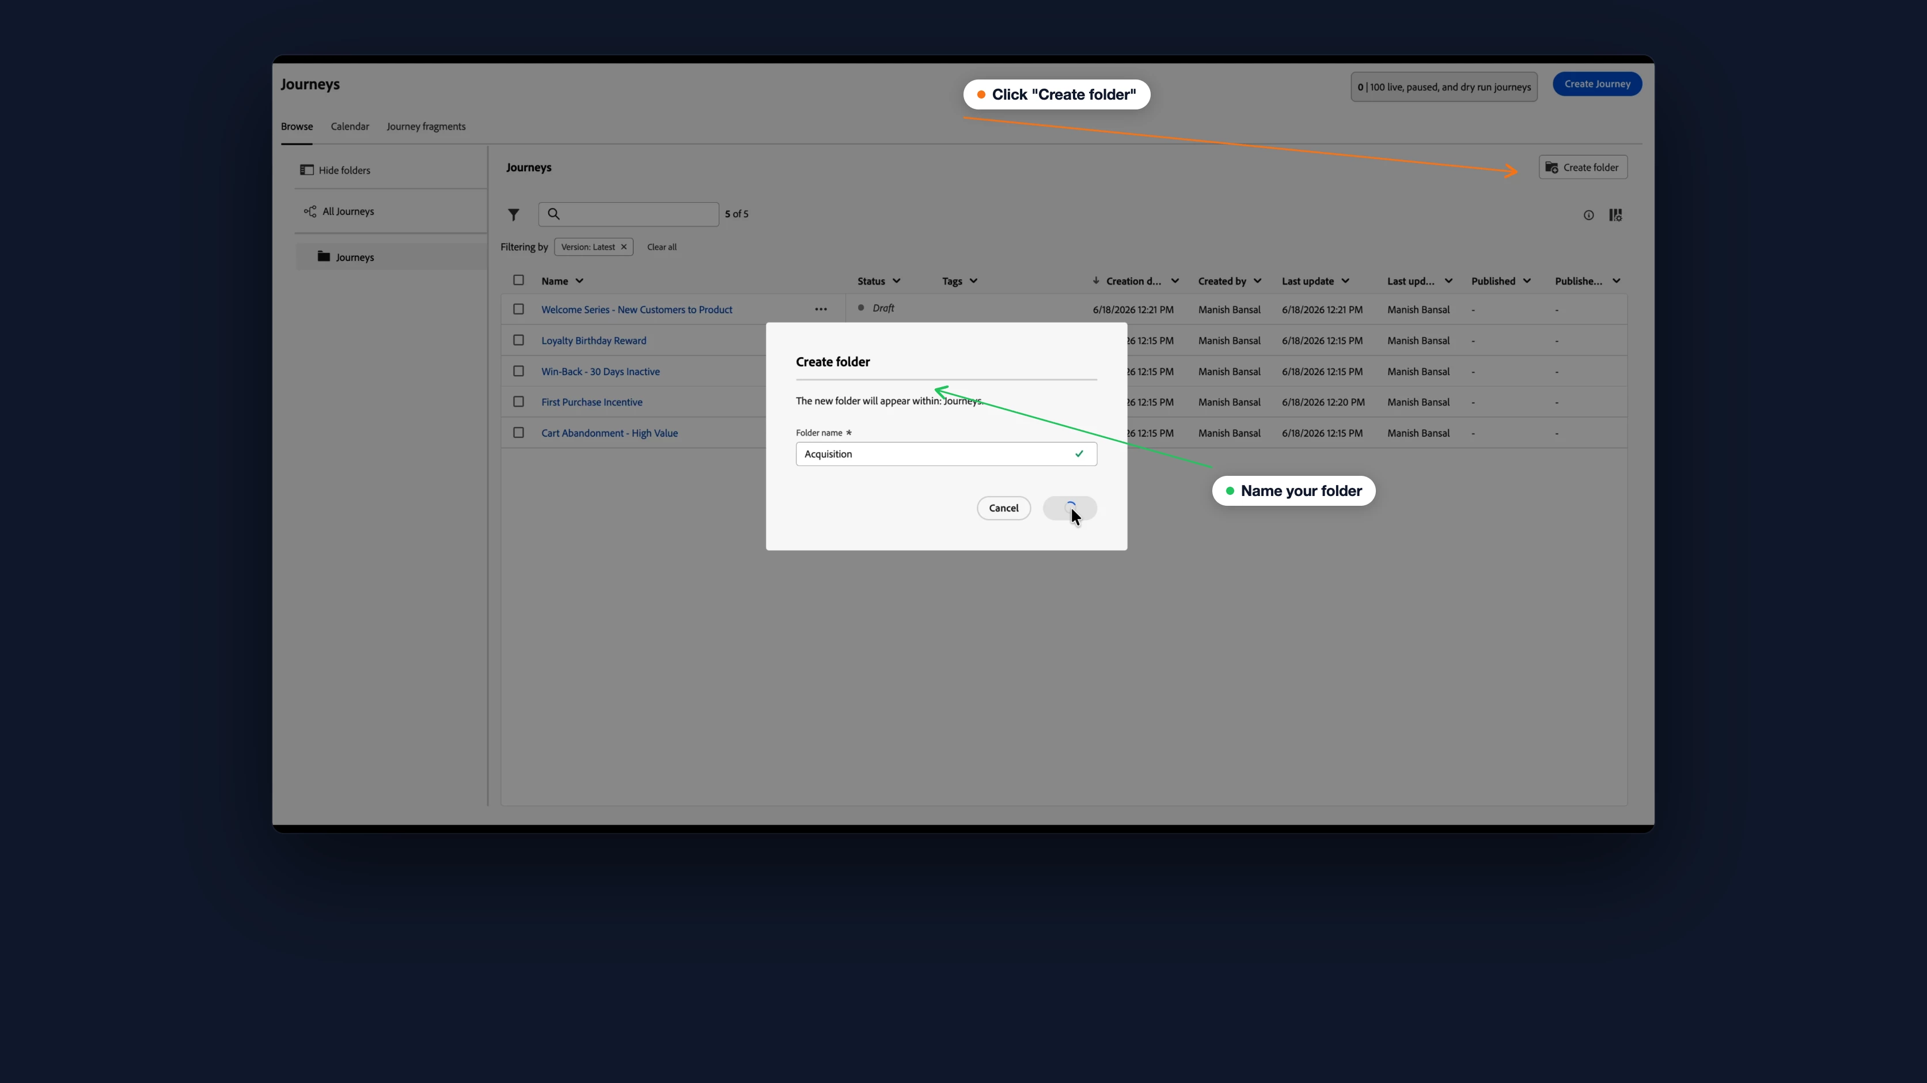
Task: Expand the Last update column dropdown
Action: pos(1345,282)
